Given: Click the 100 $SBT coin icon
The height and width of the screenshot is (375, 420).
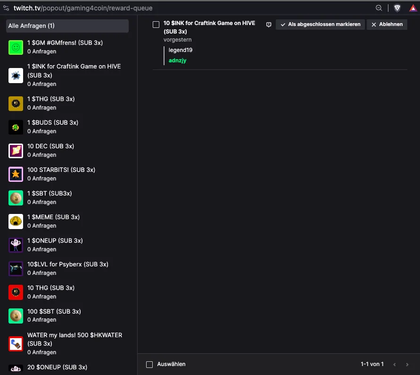Looking at the screenshot, I should 16,316.
